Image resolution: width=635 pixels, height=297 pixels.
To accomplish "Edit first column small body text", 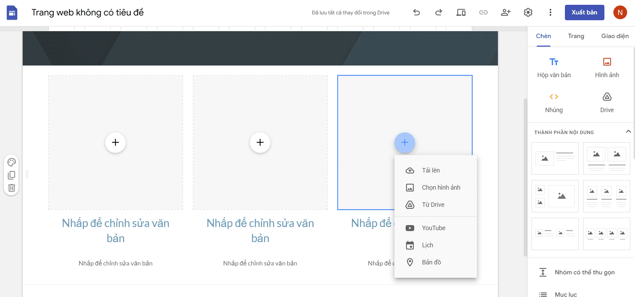I will 115,263.
